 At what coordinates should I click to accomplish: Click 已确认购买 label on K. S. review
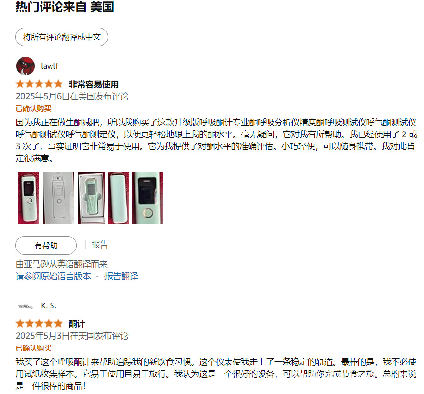coord(33,348)
